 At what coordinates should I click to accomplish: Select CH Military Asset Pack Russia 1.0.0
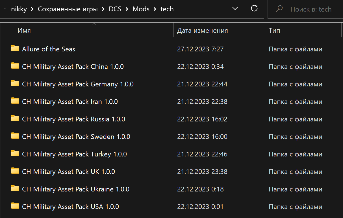click(x=73, y=119)
